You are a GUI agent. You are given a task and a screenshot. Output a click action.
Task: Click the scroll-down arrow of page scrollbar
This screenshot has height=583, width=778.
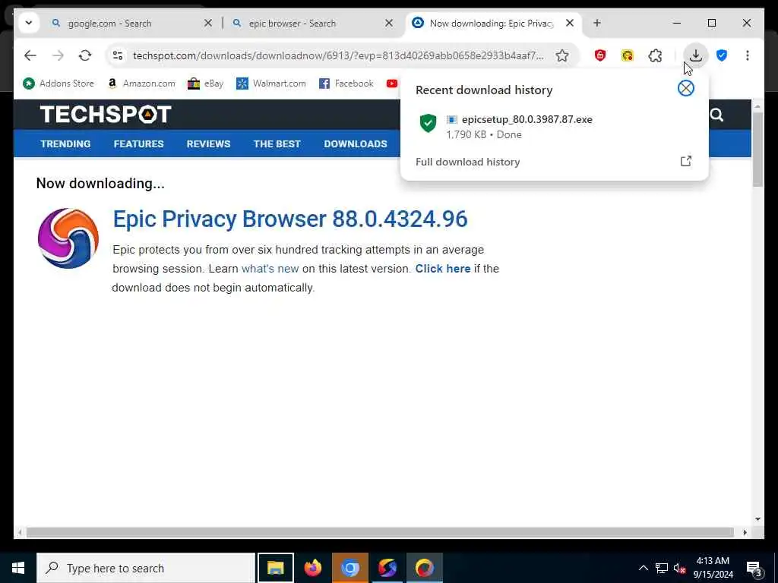[x=757, y=519]
